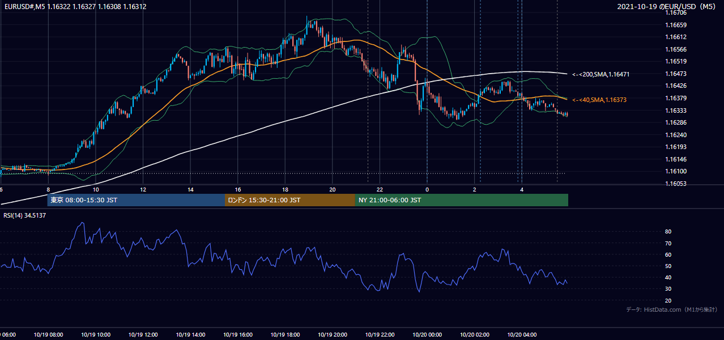The image size is (724, 340).
Task: Click hour tick 8 under the price chart
Action: point(48,189)
